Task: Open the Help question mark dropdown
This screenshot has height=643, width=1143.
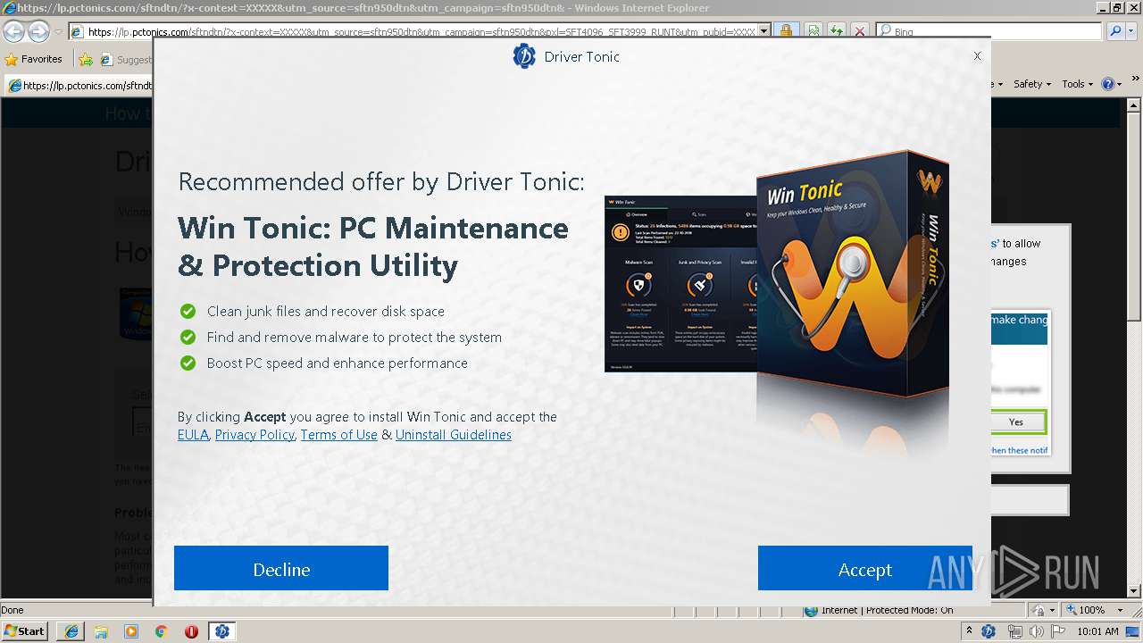Action: [x=1112, y=84]
